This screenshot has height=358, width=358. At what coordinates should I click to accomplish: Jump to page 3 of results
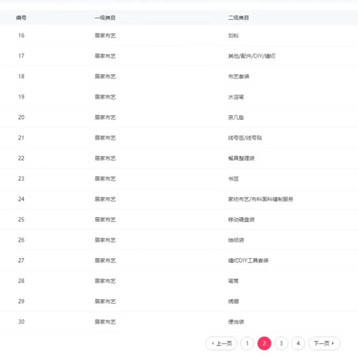[x=281, y=343]
